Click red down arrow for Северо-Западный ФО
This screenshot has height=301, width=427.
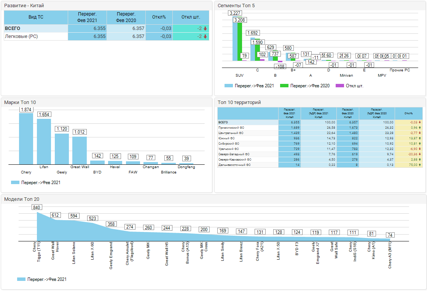coord(420,154)
